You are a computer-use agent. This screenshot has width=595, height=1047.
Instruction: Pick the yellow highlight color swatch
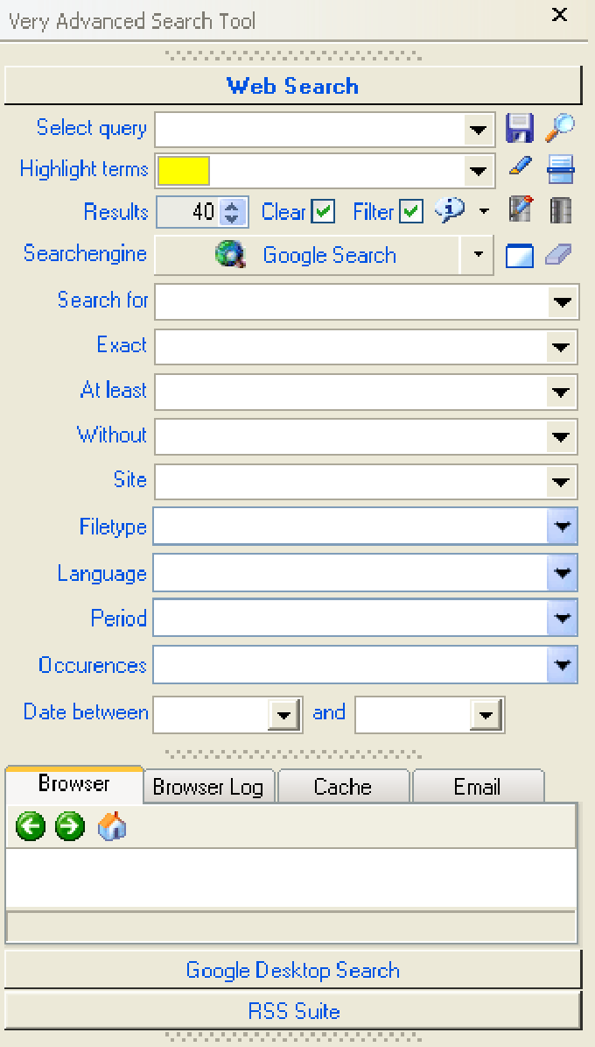point(184,171)
